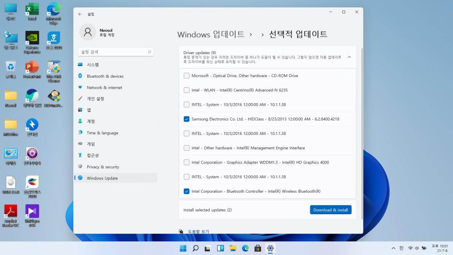Image resolution: width=453 pixels, height=255 pixels.
Task: Check the INTEL System driver below Samsung
Action: point(186,133)
